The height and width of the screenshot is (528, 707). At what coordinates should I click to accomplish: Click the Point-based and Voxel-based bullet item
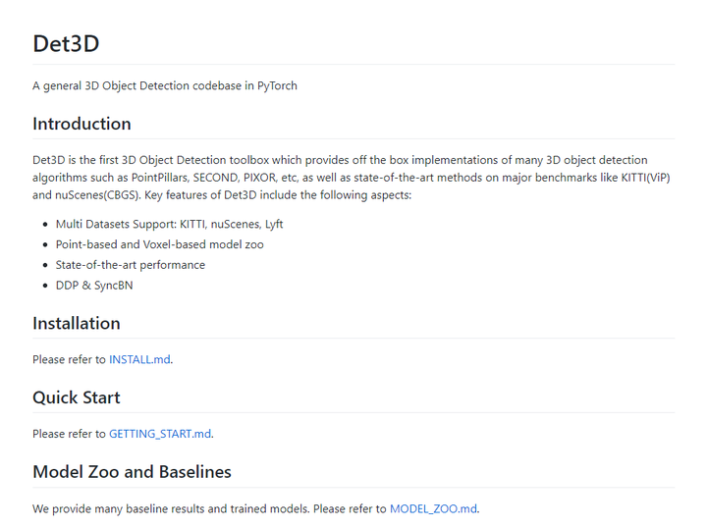(159, 244)
